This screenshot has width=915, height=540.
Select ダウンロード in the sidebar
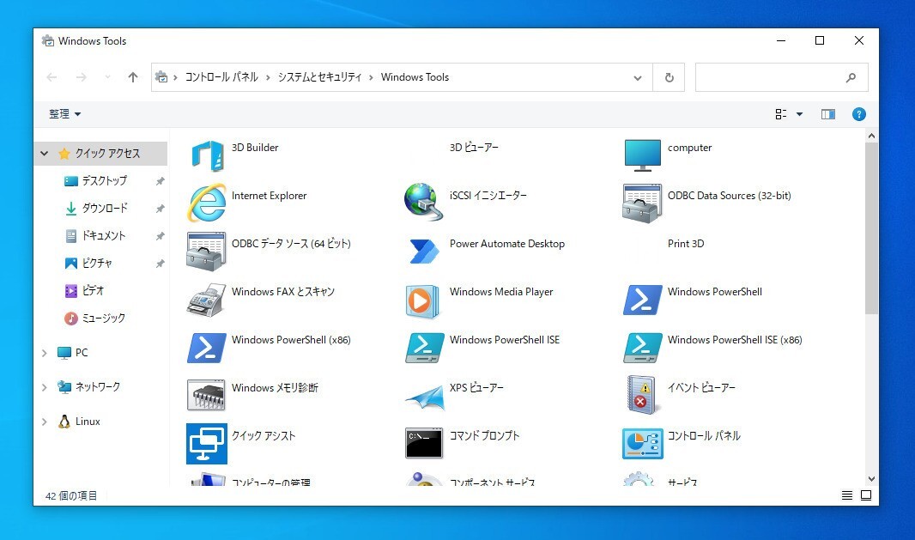click(104, 208)
